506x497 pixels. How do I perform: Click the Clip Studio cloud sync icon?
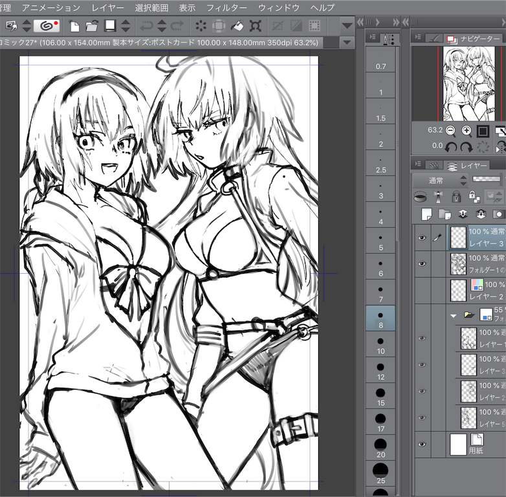(47, 26)
